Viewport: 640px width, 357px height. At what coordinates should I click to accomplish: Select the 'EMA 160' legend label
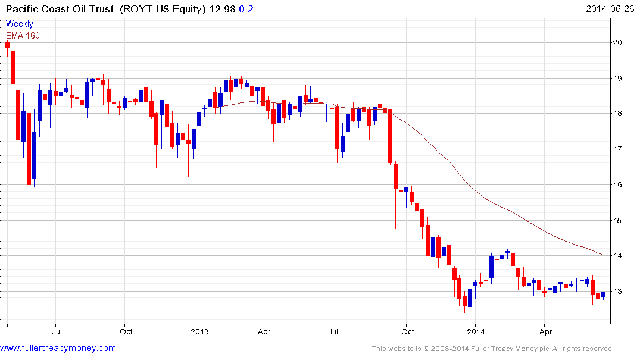click(x=23, y=36)
